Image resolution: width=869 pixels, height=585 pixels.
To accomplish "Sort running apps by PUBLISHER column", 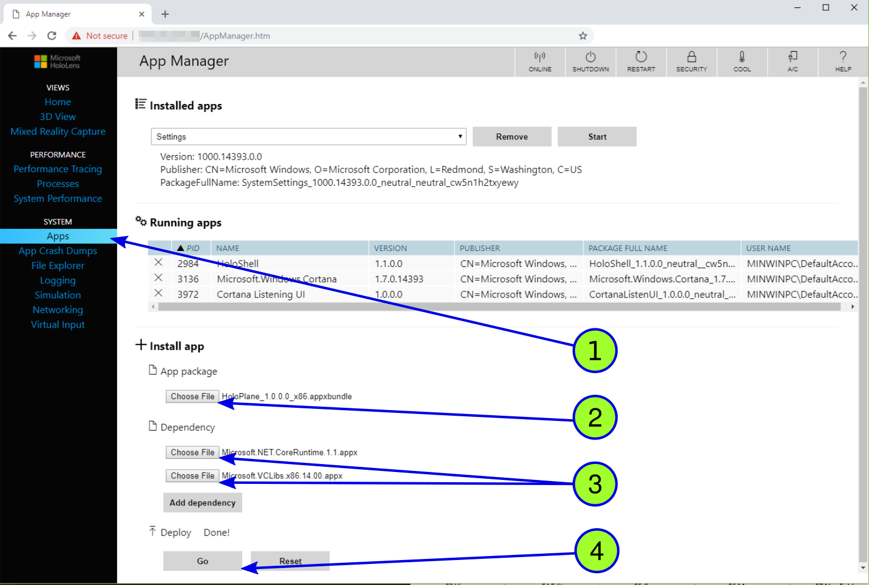I will pyautogui.click(x=519, y=248).
